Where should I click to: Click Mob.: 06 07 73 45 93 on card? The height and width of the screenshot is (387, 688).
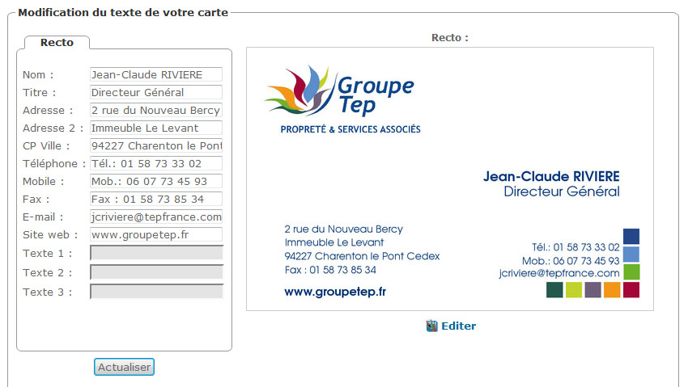(571, 261)
